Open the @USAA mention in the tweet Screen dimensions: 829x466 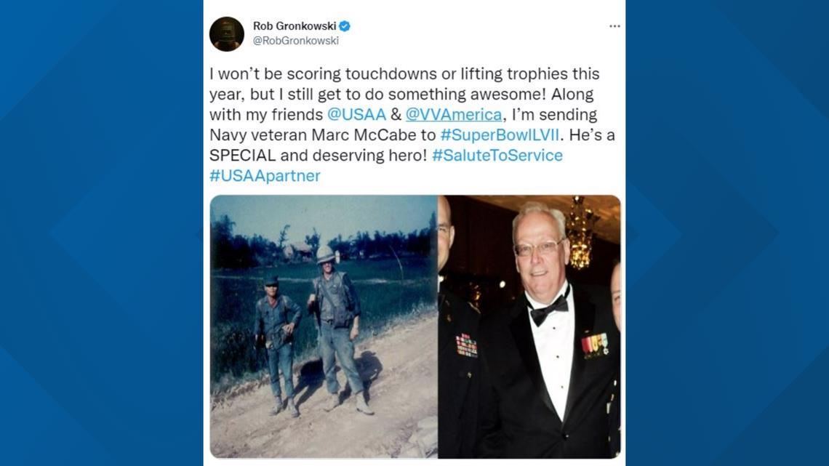357,114
